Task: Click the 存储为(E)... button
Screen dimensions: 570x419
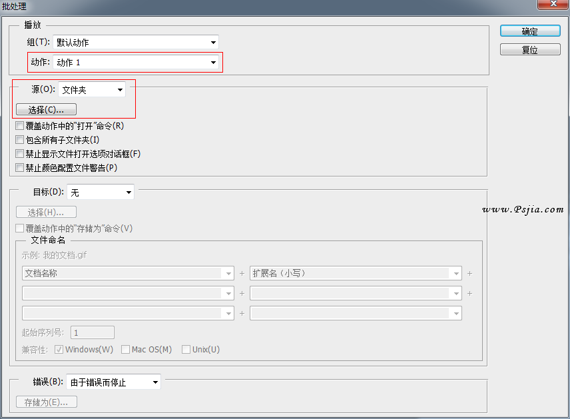Action: coord(46,402)
